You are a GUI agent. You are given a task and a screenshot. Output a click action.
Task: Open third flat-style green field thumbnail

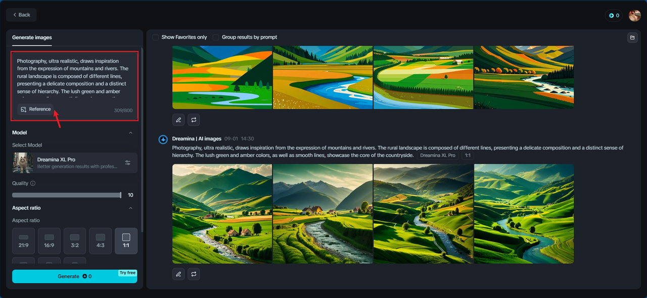pyautogui.click(x=423, y=77)
